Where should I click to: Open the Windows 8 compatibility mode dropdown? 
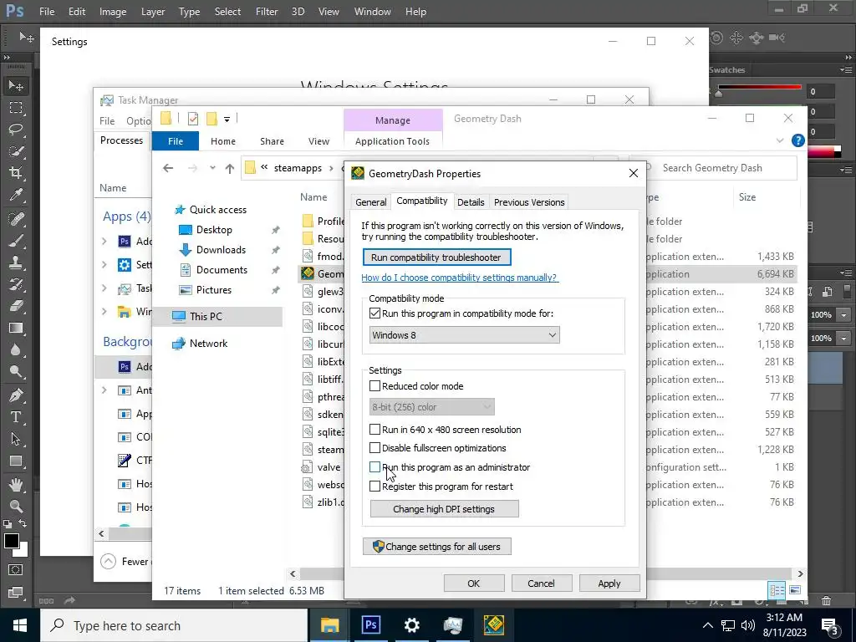coord(464,335)
